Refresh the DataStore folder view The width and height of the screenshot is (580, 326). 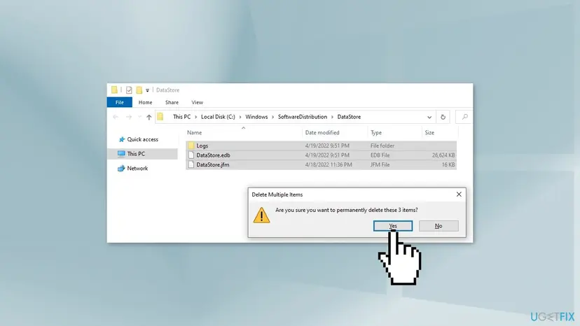click(443, 117)
